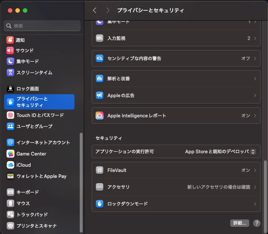
Task: Click the マウス mouse icon
Action: pos(10,203)
